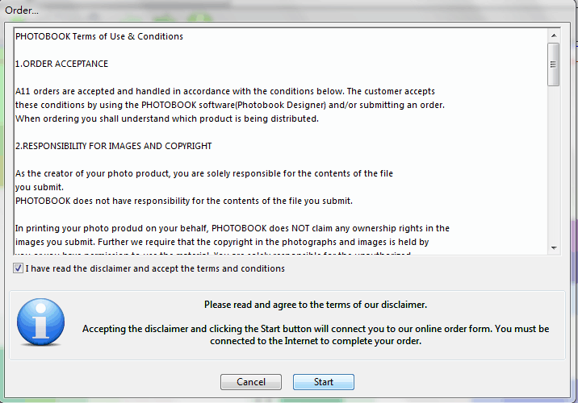The width and height of the screenshot is (578, 403).
Task: Click the terms scrollbar down arrow
Action: tap(554, 248)
